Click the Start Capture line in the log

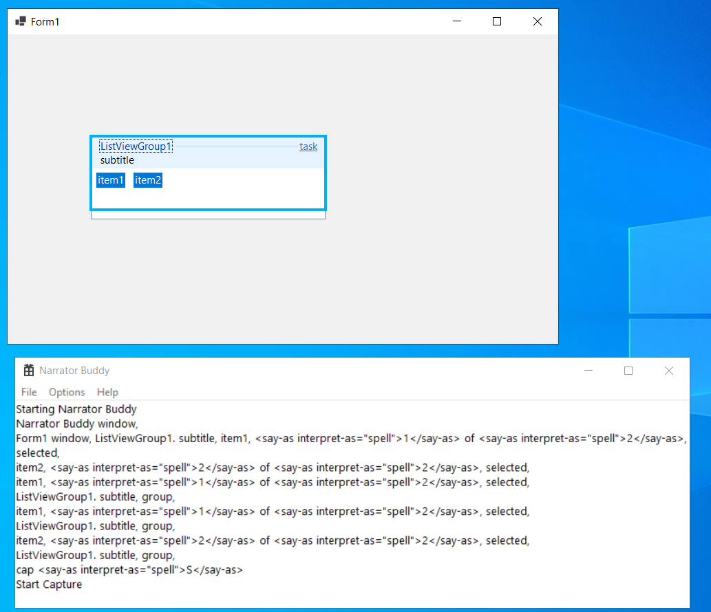tap(49, 584)
